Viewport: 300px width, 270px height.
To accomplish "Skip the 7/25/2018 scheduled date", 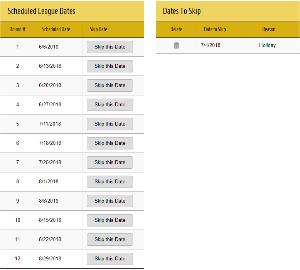I will pos(110,163).
